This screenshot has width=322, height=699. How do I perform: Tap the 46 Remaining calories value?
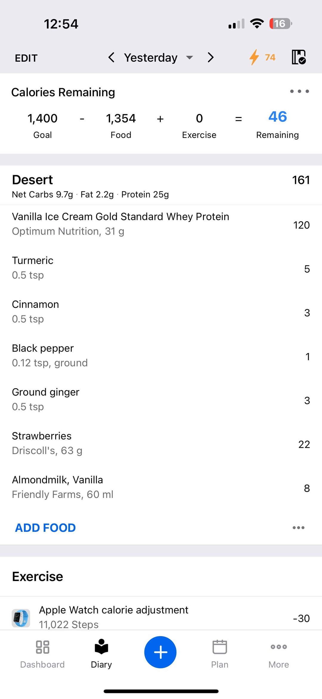click(277, 117)
